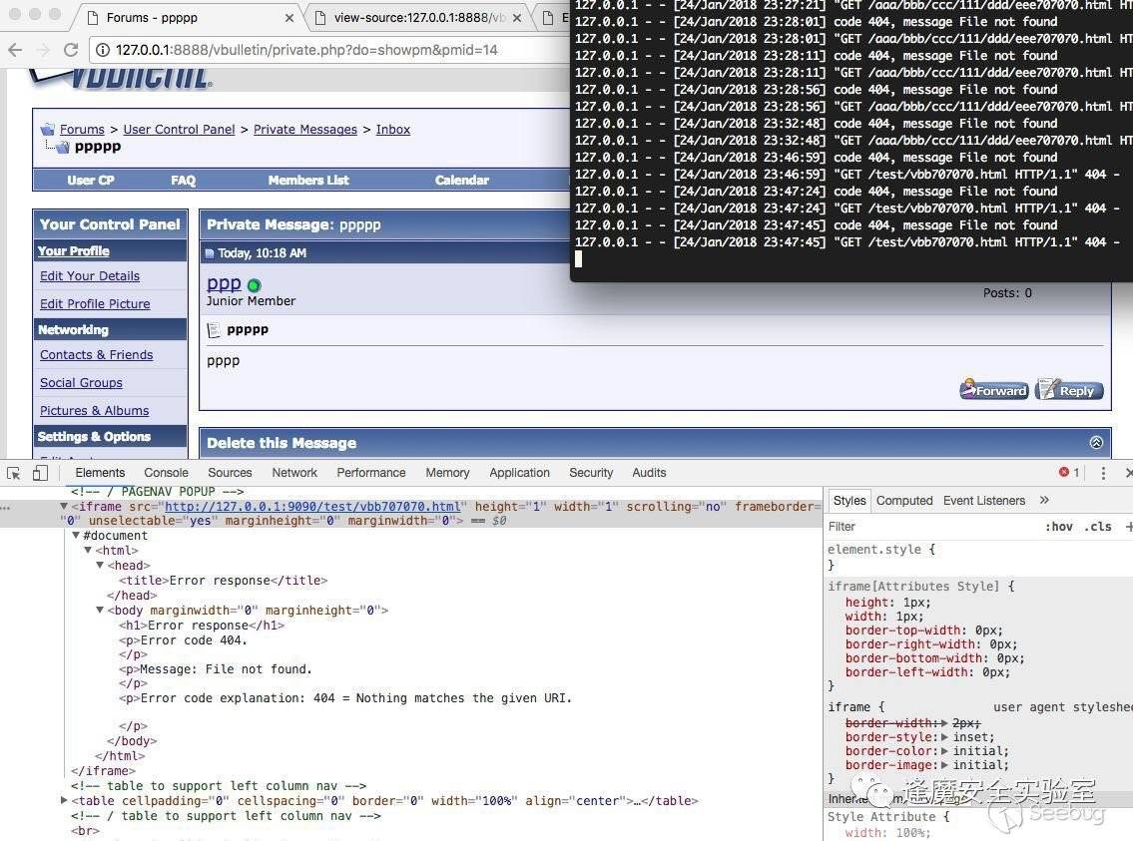The height and width of the screenshot is (841, 1133).
Task: Reload the page with the refresh icon
Action: click(x=71, y=50)
